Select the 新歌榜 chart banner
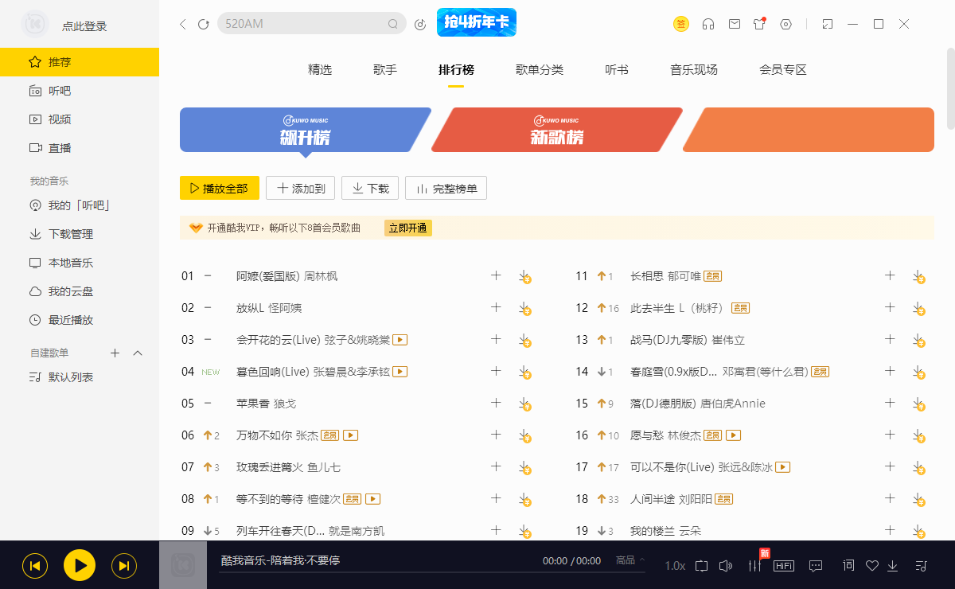955x589 pixels. [556, 130]
